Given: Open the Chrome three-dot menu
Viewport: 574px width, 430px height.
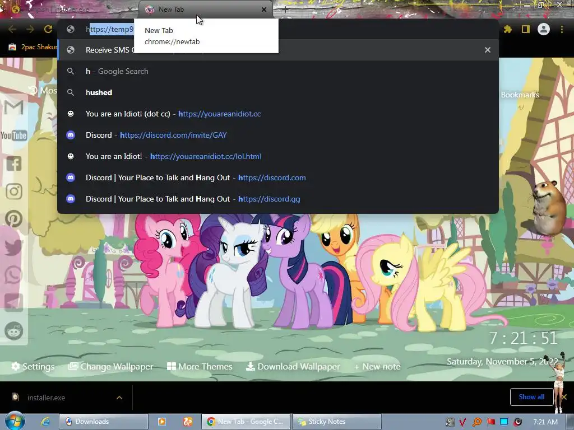Looking at the screenshot, I should pos(562,29).
